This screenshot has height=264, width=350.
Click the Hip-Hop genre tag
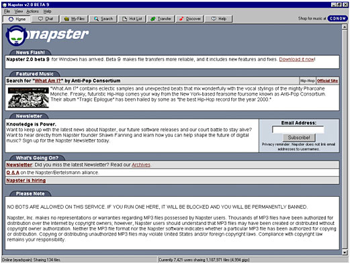pos(308,81)
